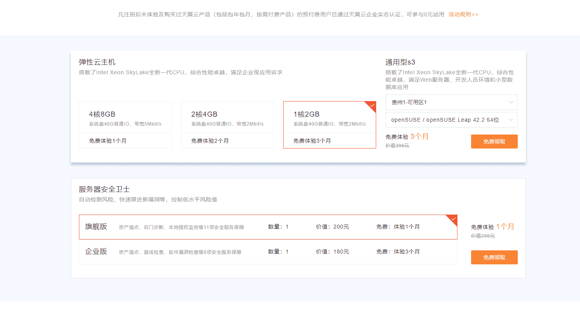The width and height of the screenshot is (580, 311).
Task: Open the 贵州1-可用区1 region dropdown
Action: [x=451, y=102]
